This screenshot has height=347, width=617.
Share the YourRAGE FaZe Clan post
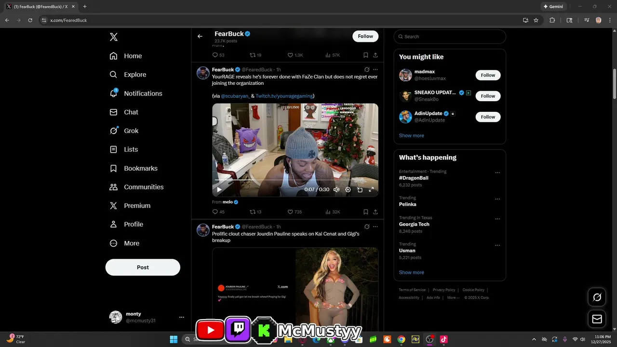(x=376, y=212)
